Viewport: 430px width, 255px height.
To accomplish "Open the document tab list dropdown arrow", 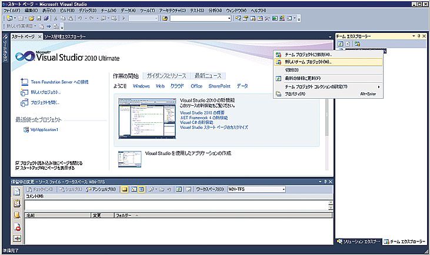I will 330,36.
